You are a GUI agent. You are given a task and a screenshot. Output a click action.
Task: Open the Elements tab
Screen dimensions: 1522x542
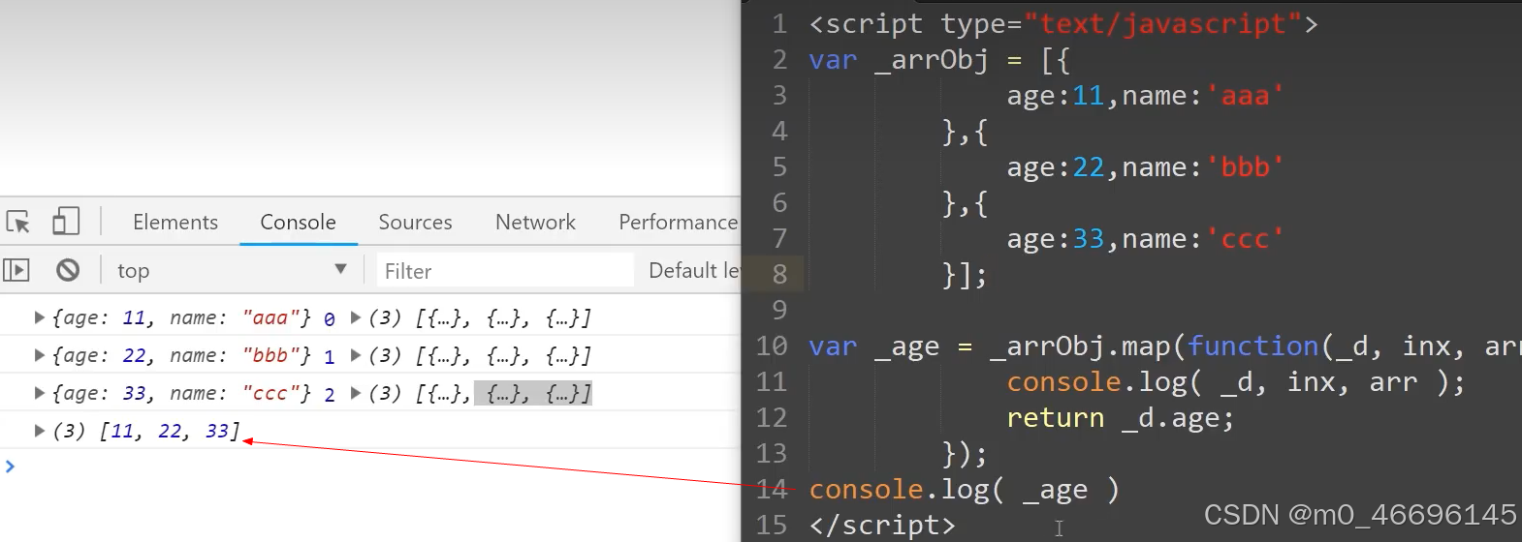point(175,222)
